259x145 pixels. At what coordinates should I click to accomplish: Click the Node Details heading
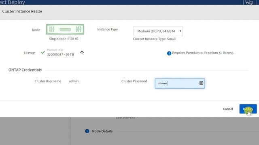click(102, 131)
